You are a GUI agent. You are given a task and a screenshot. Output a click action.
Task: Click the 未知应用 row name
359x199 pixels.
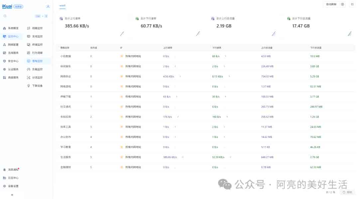[x=65, y=117]
